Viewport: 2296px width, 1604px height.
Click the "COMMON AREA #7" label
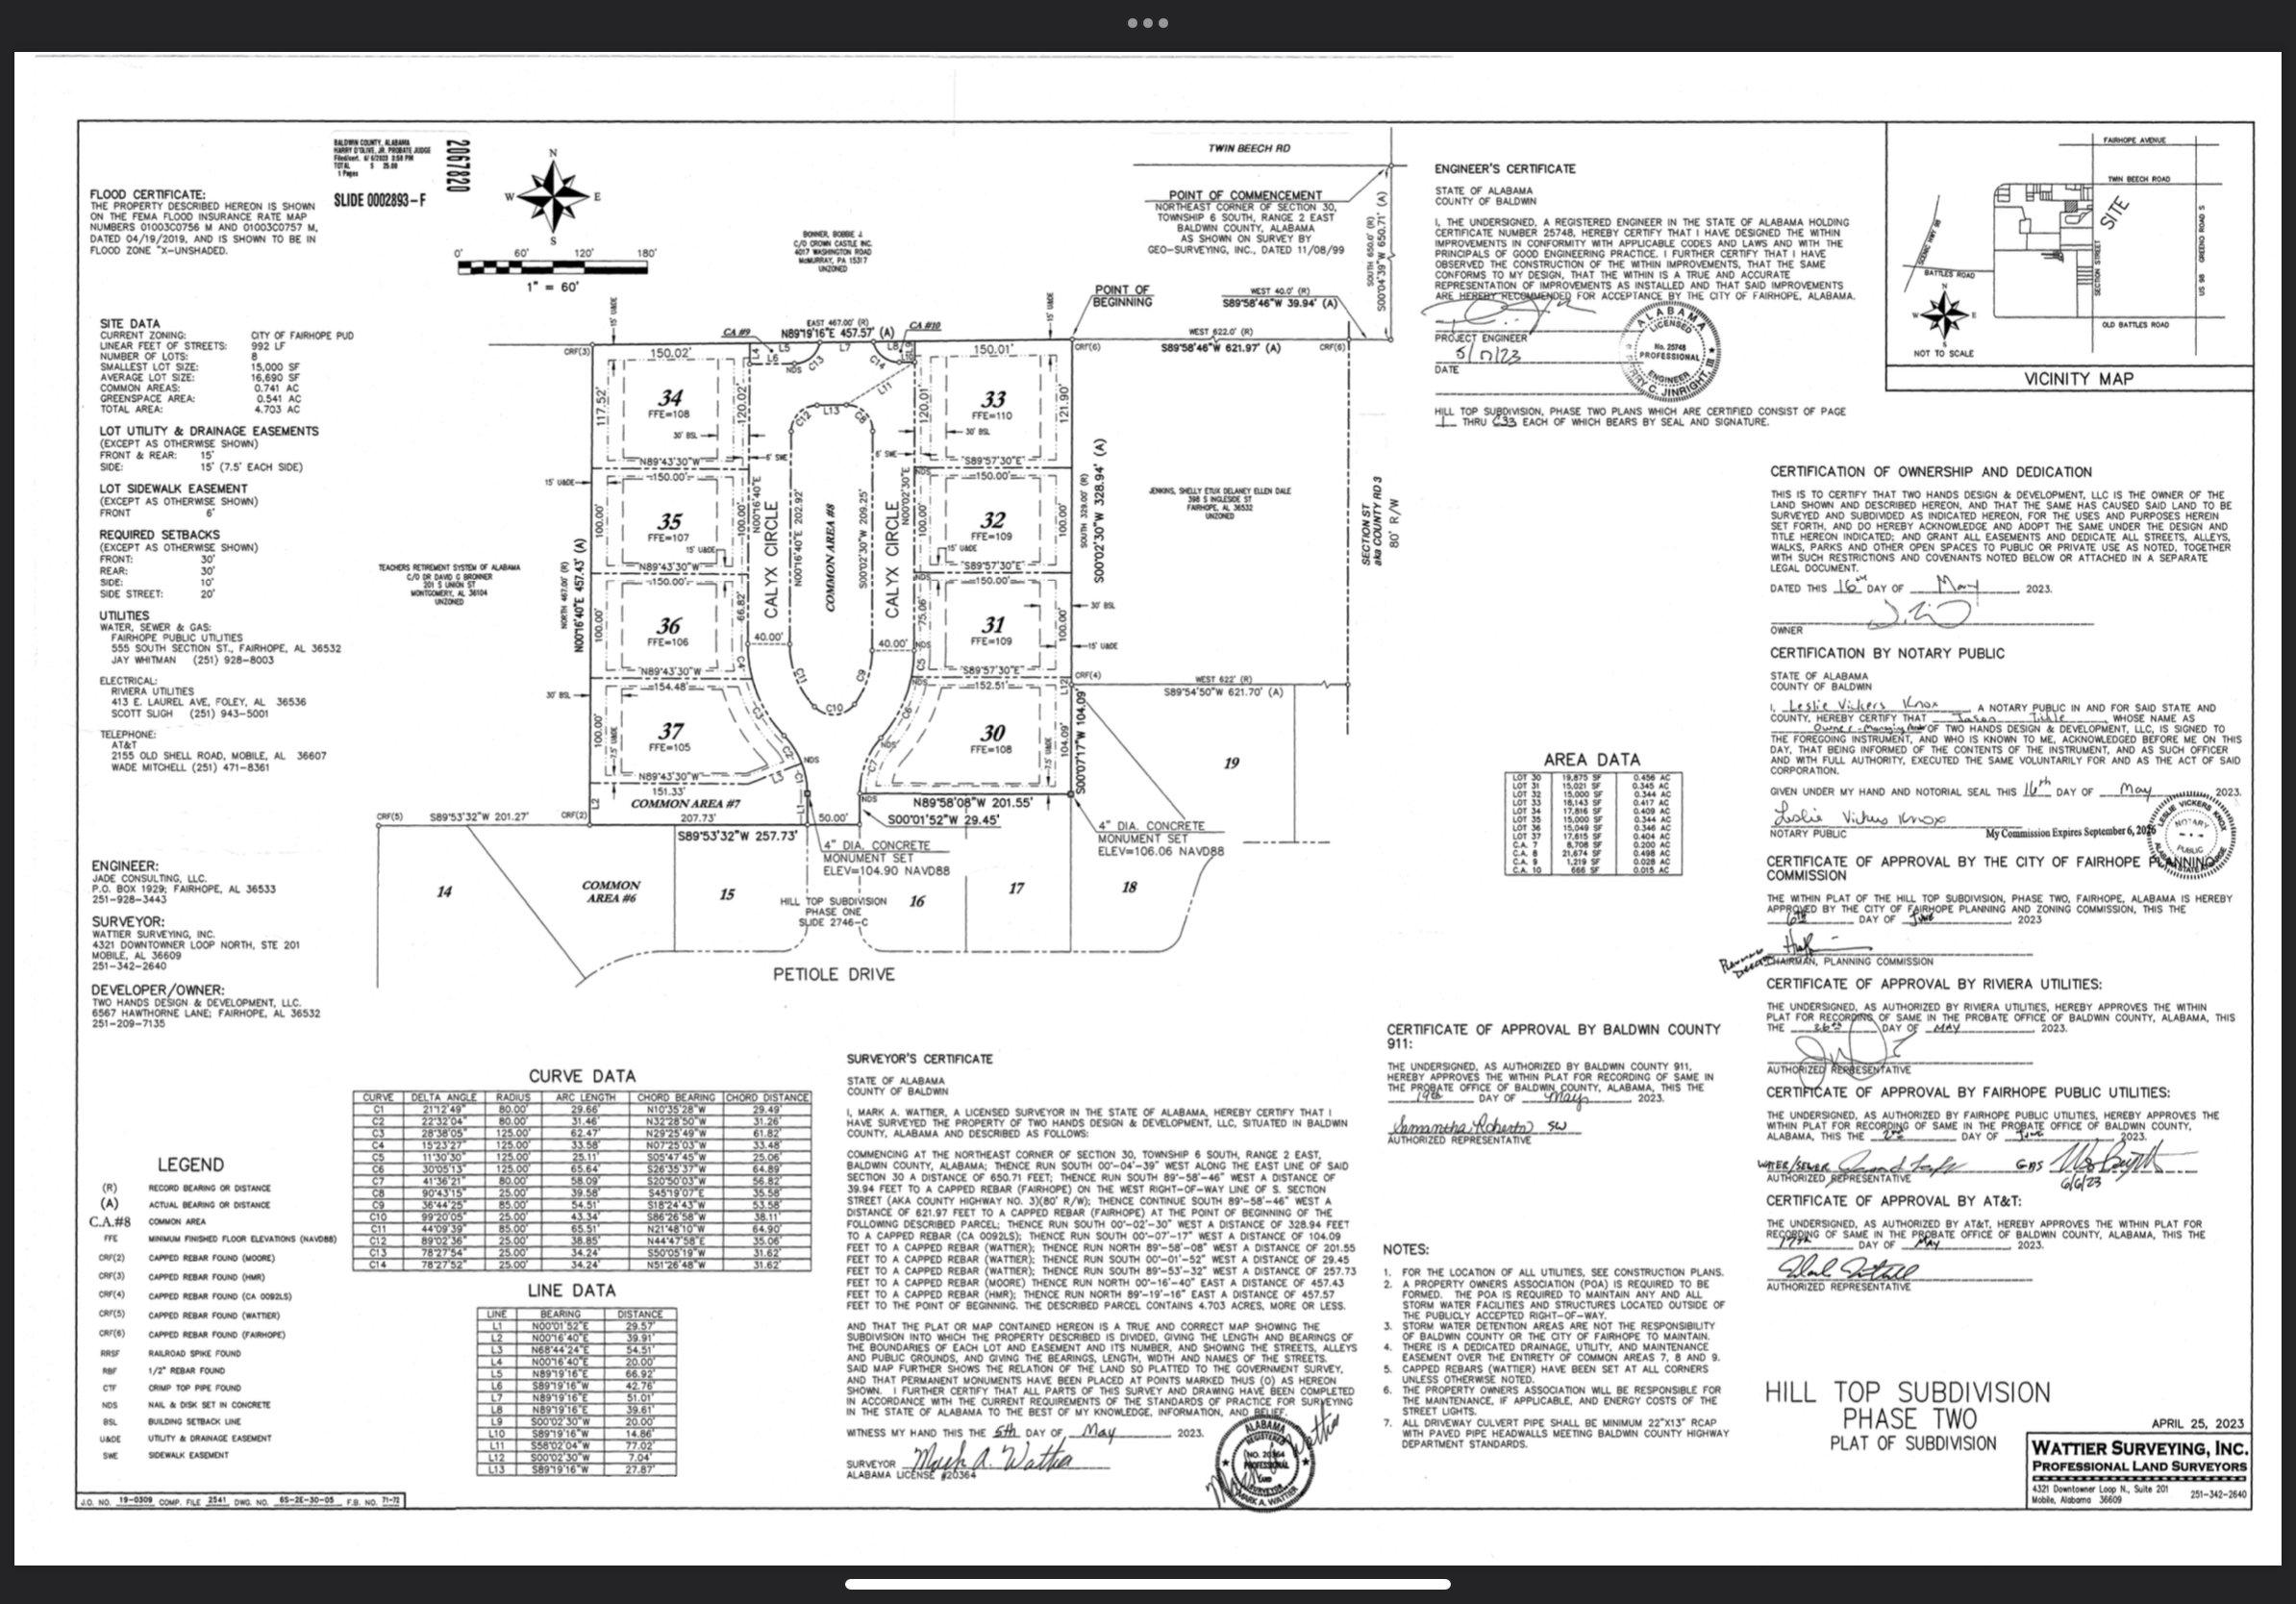pos(685,804)
